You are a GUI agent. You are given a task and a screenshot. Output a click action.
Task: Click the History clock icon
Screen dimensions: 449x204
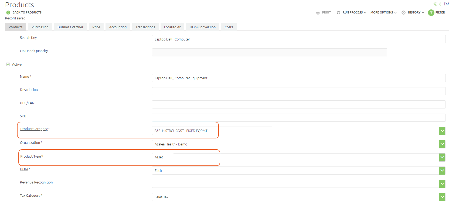[403, 13]
